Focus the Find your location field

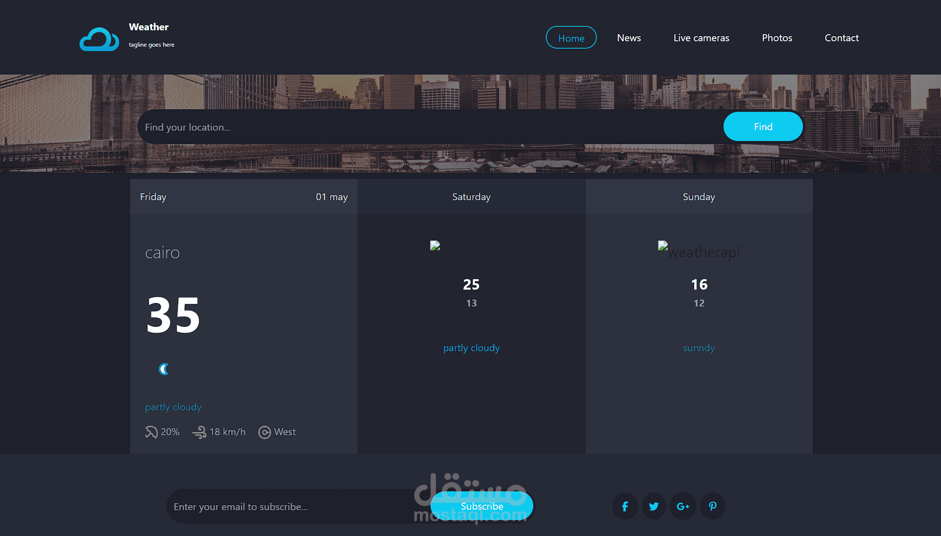pyautogui.click(x=430, y=127)
